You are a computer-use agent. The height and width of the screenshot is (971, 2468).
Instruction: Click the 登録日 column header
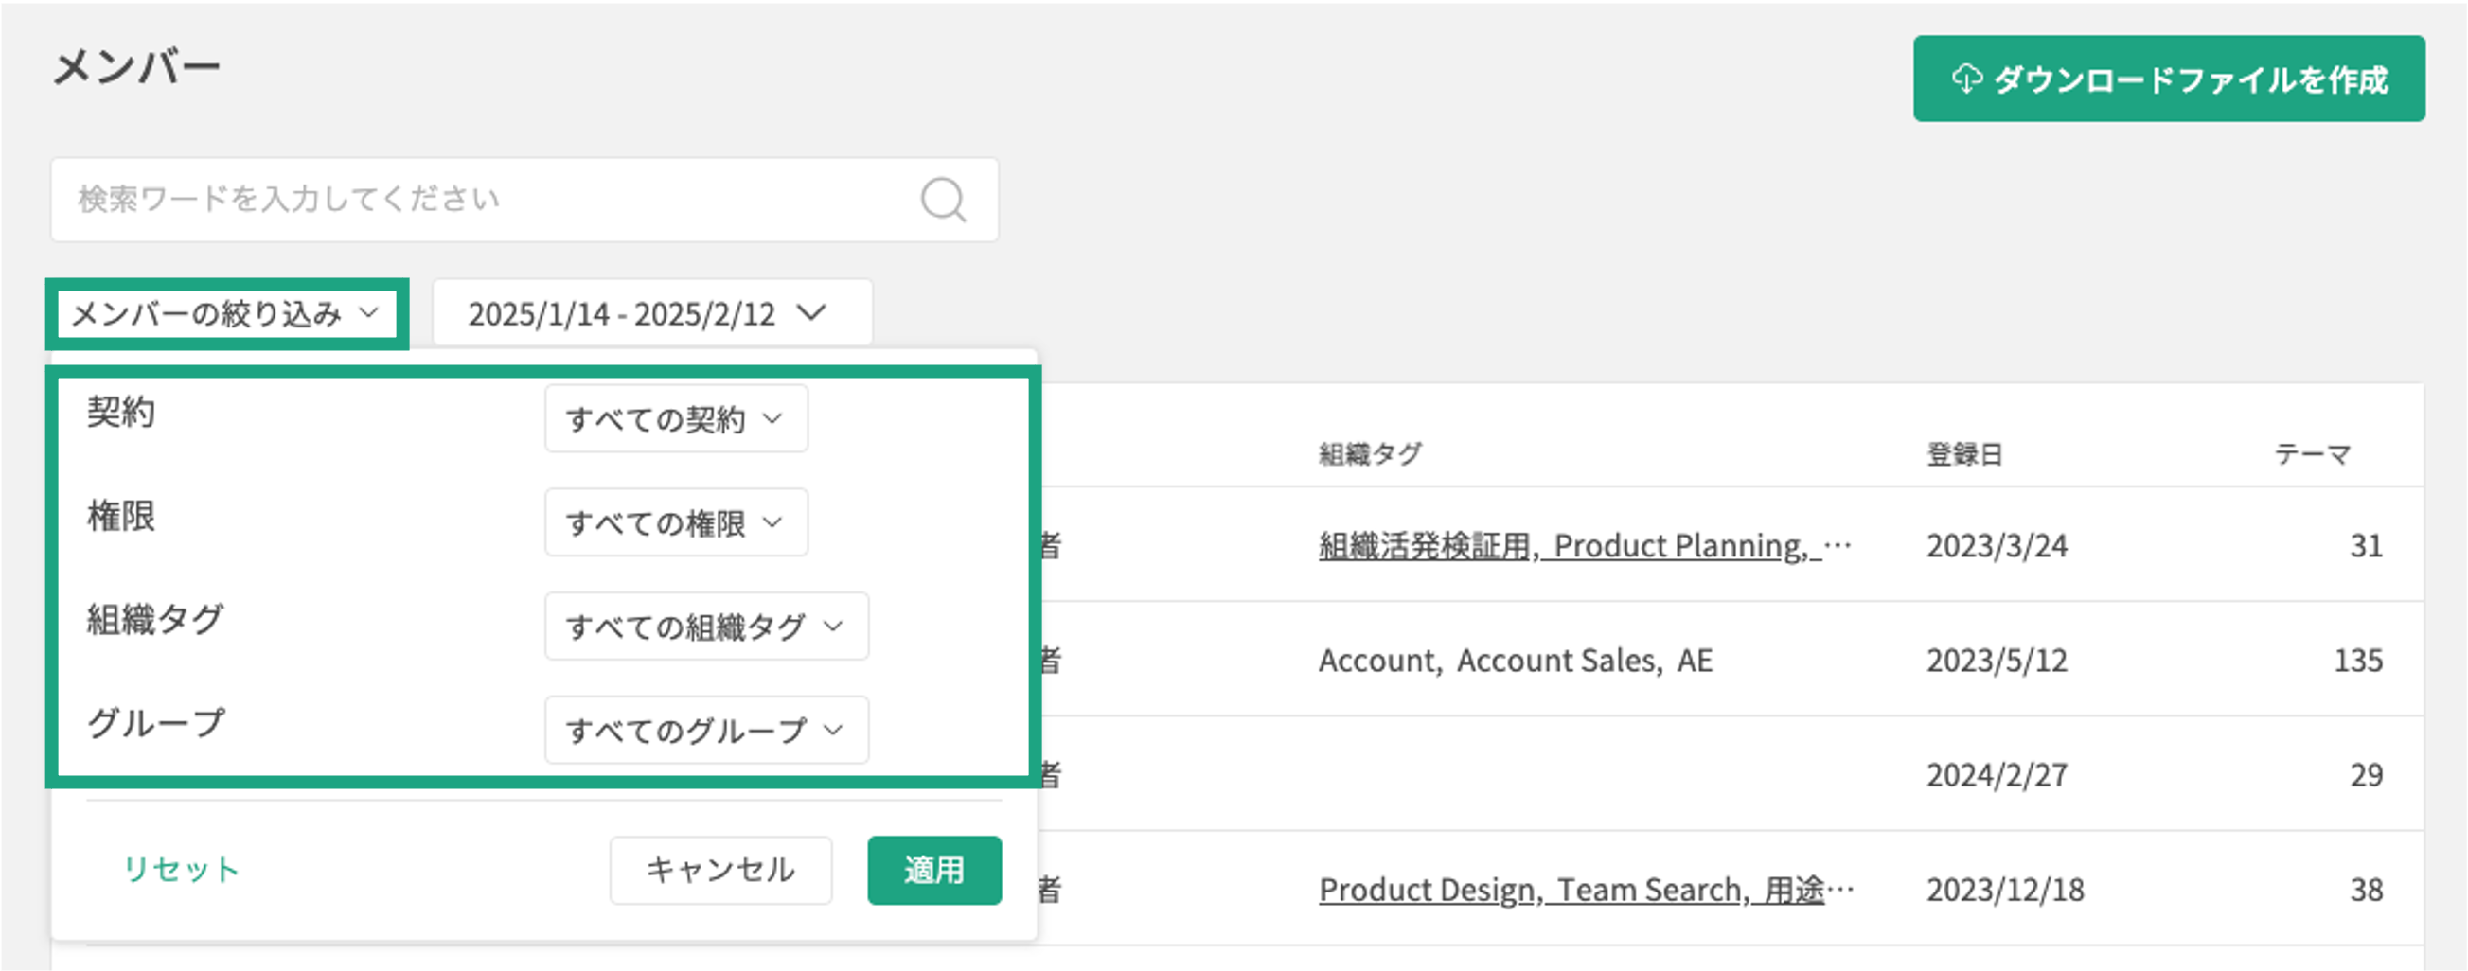tap(1964, 454)
